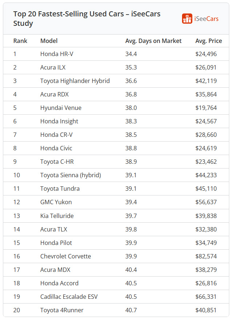The image size is (234, 321).
Task: Click Chevrolet Corvette price $82,574
Action: 206,256
